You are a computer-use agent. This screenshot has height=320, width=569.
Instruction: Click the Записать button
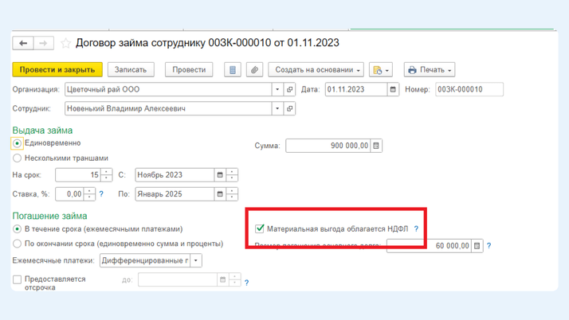tap(131, 69)
